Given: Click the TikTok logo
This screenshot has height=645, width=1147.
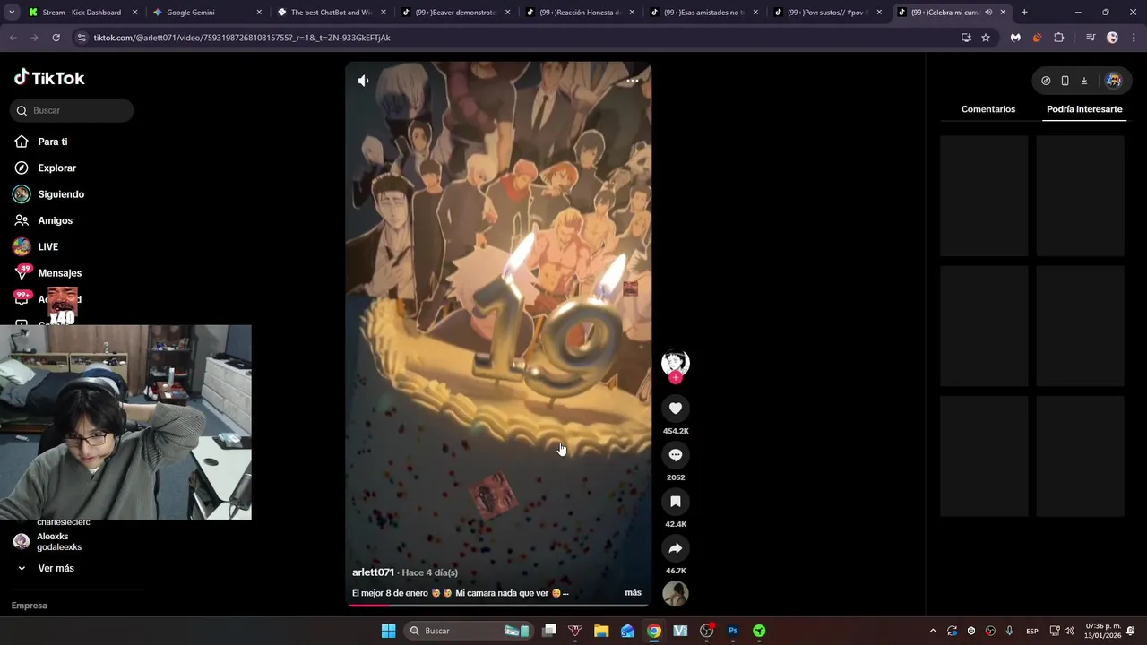Looking at the screenshot, I should (49, 78).
